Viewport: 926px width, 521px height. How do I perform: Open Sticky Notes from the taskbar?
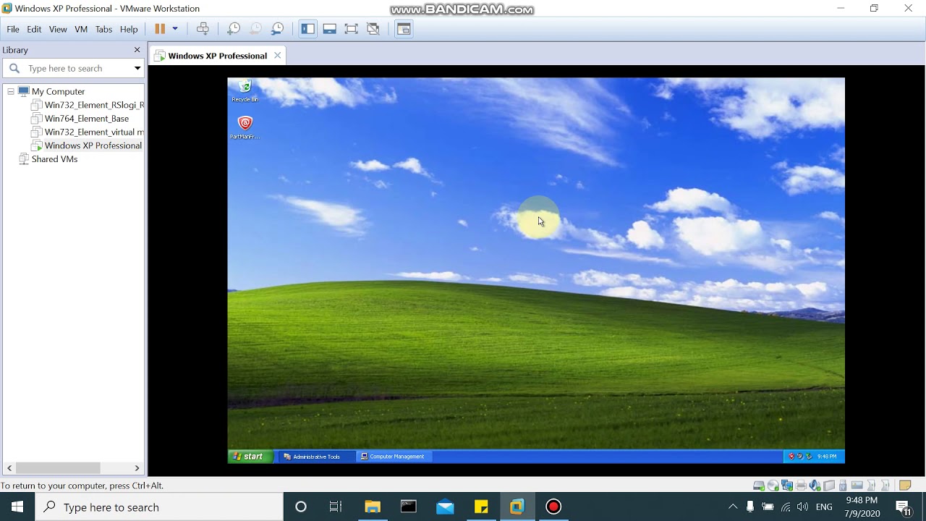[481, 507]
